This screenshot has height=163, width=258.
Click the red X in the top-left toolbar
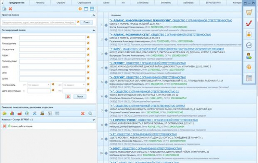10,9
